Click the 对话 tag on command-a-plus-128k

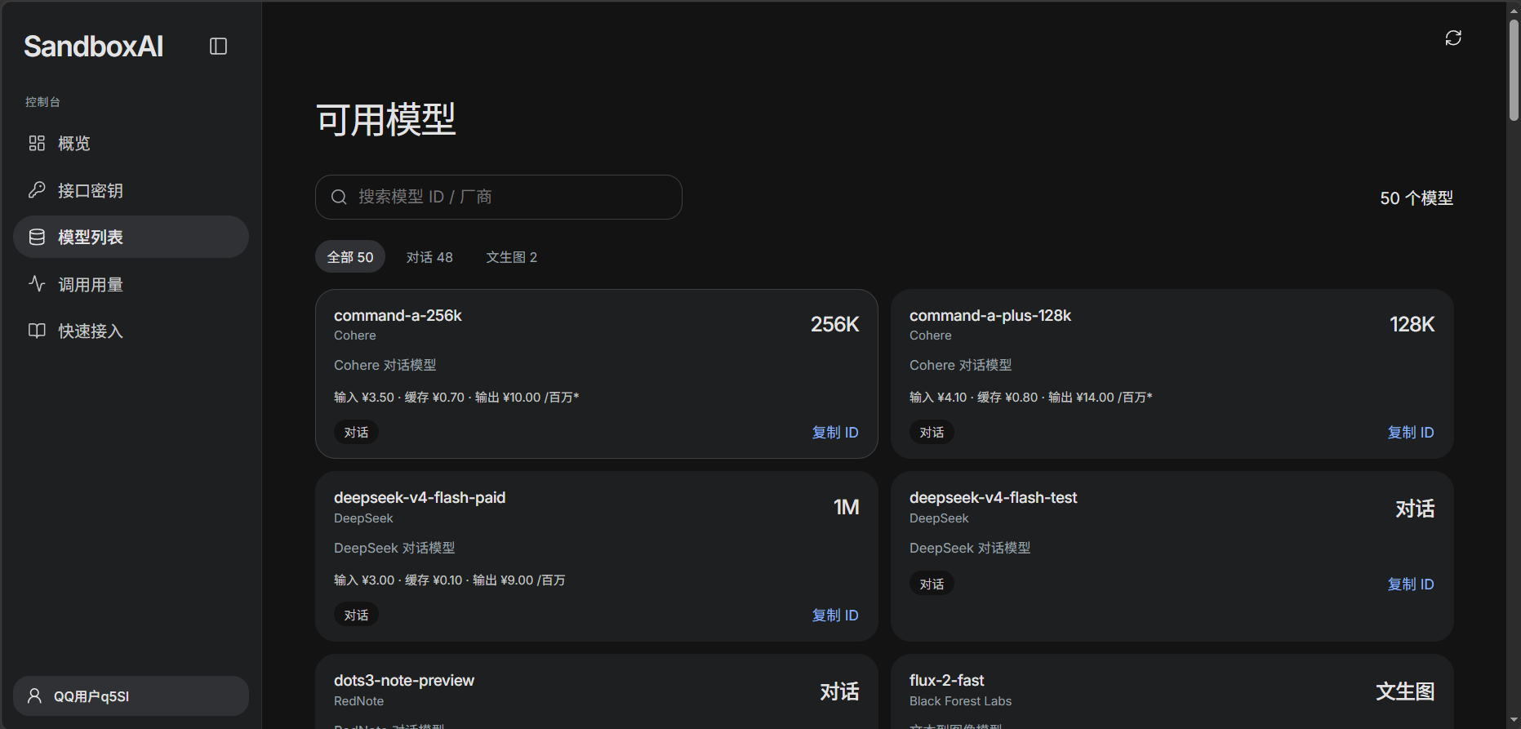coord(932,433)
